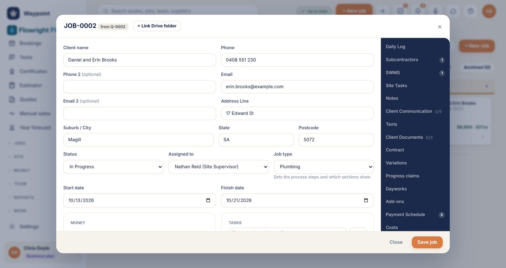Open Subcontractors section
This screenshot has height=268, width=506.
415,60
